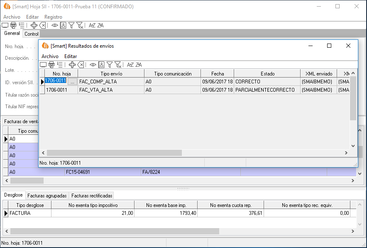Open the Facturas rectificadas tab
Image resolution: width=367 pixels, height=248 pixels.
click(91, 195)
